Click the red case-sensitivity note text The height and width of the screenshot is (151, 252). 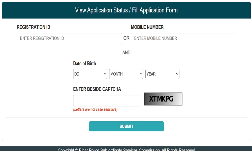95,109
